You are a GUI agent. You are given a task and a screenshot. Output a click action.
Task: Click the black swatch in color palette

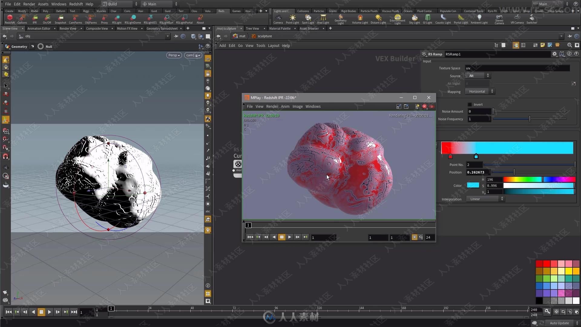pyautogui.click(x=539, y=301)
